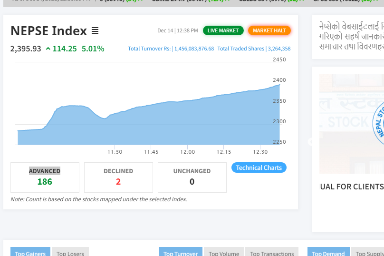This screenshot has height=256, width=384.
Task: Click the LIVE MARKET badge
Action: click(x=223, y=30)
